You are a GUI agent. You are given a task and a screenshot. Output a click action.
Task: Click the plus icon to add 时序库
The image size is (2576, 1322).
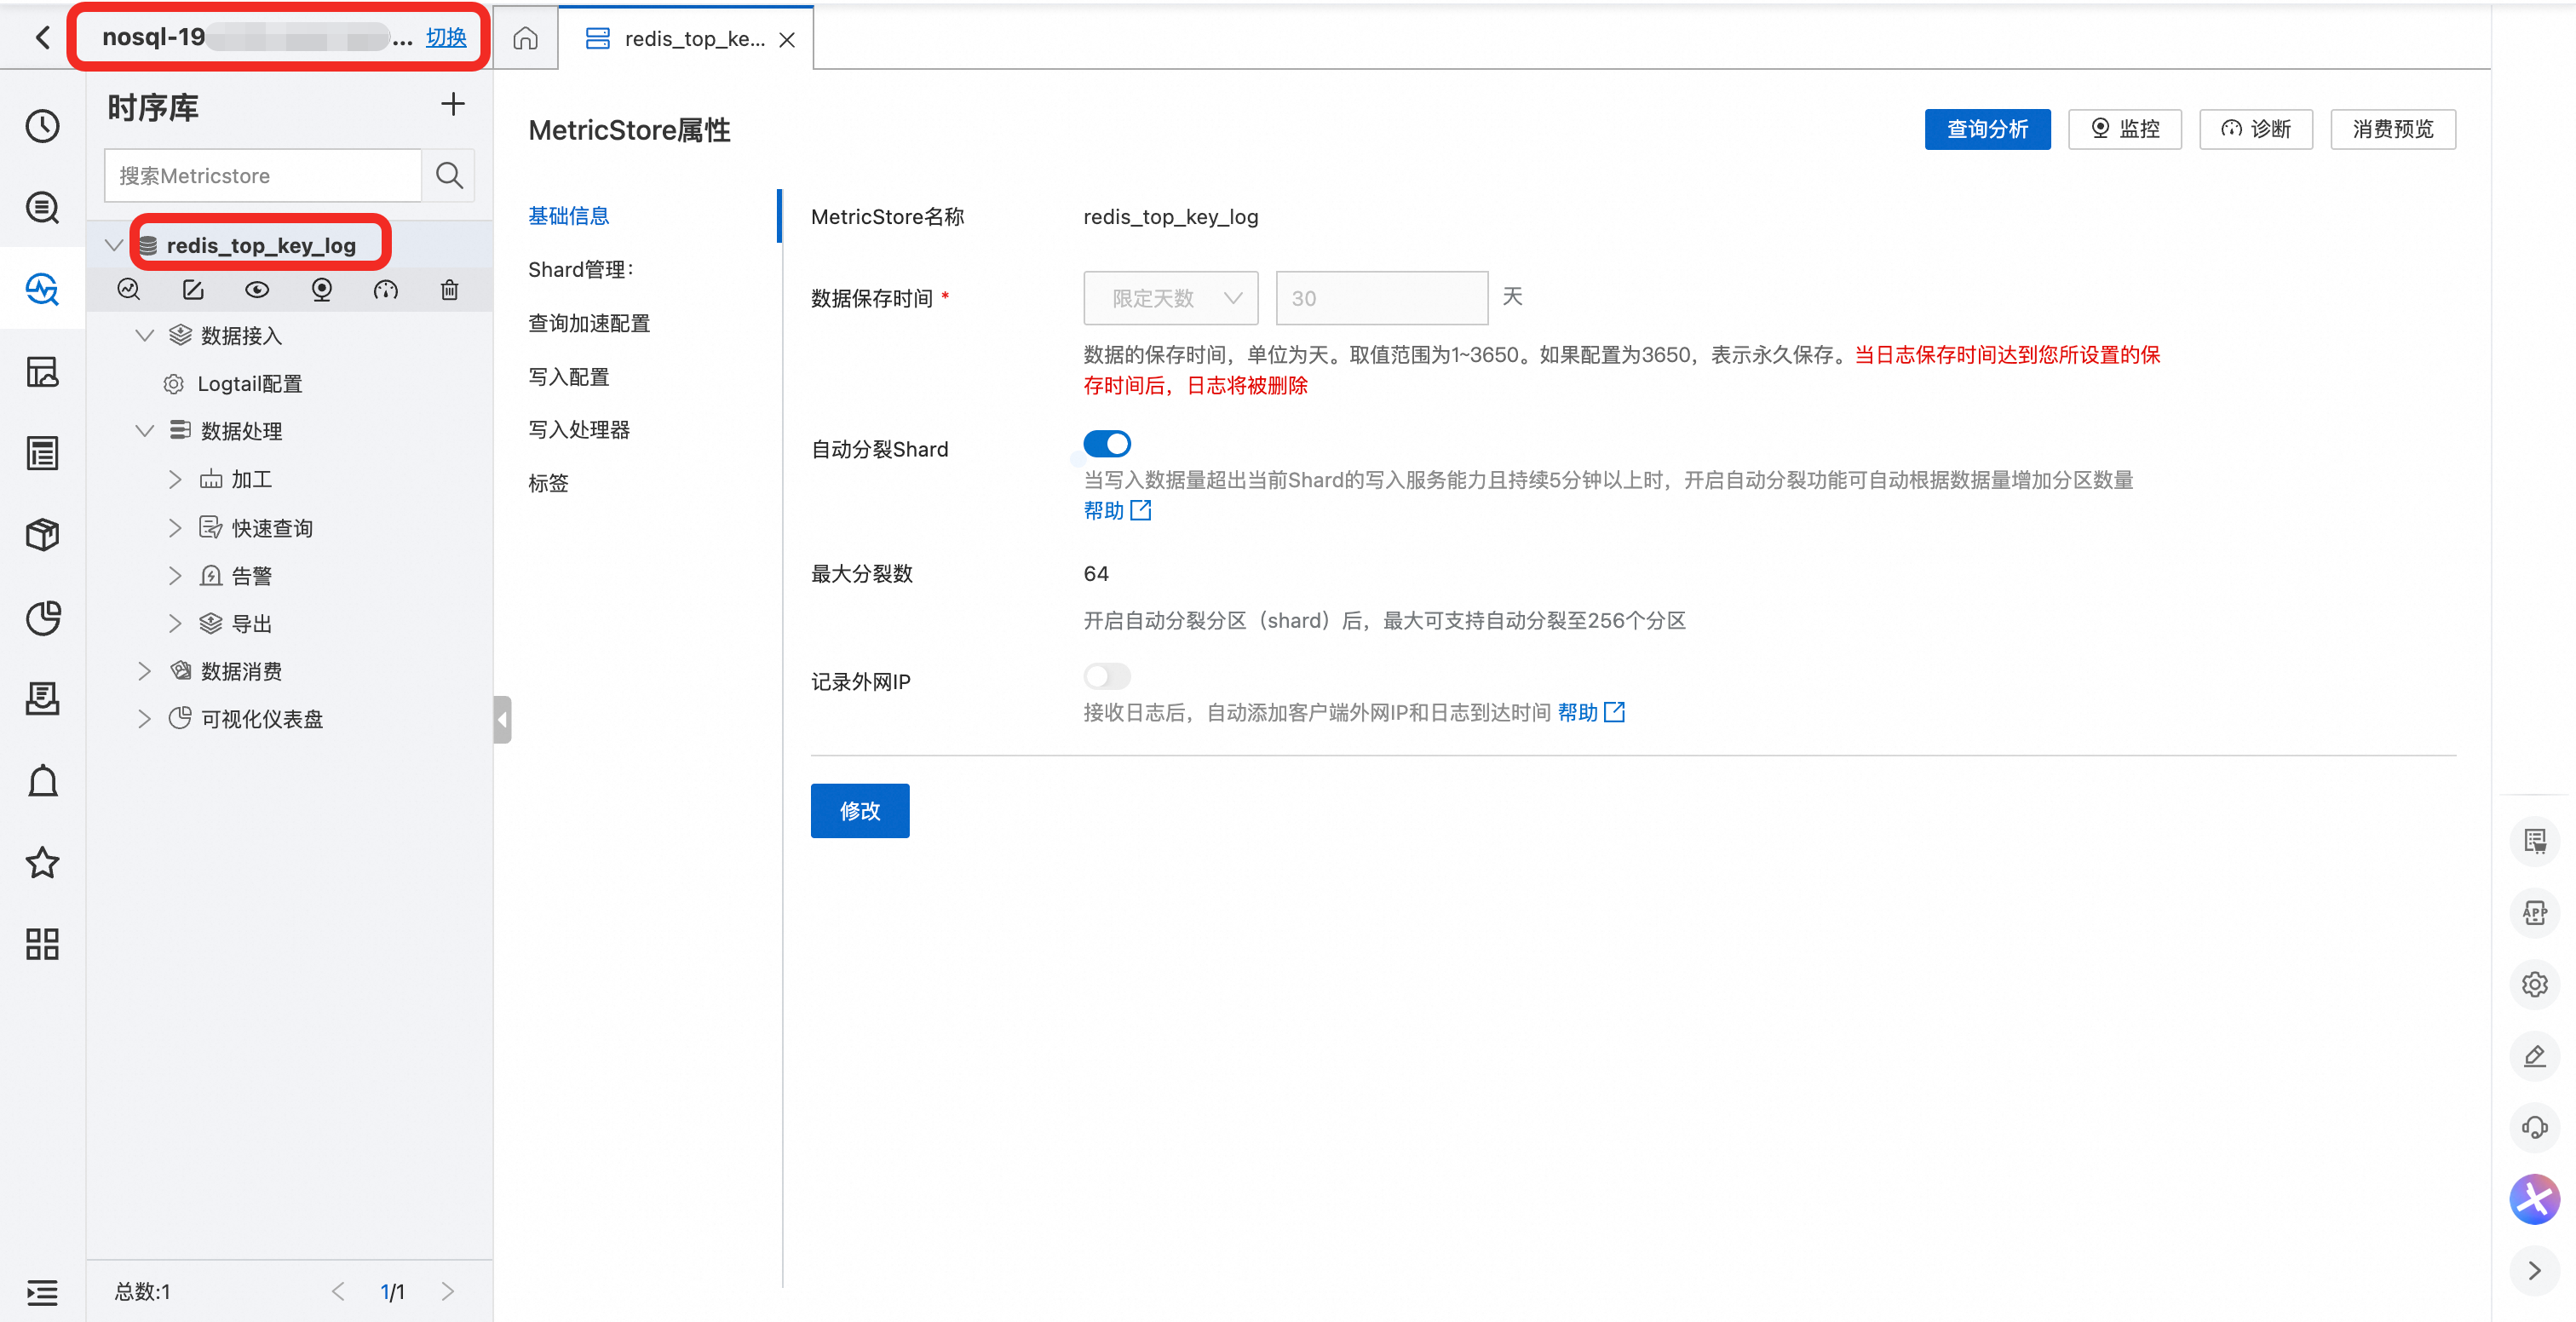coord(453,104)
